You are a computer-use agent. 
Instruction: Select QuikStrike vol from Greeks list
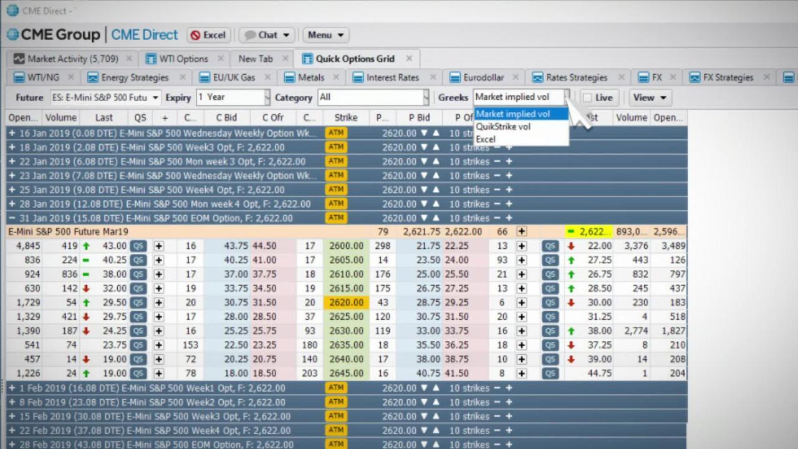(x=503, y=127)
